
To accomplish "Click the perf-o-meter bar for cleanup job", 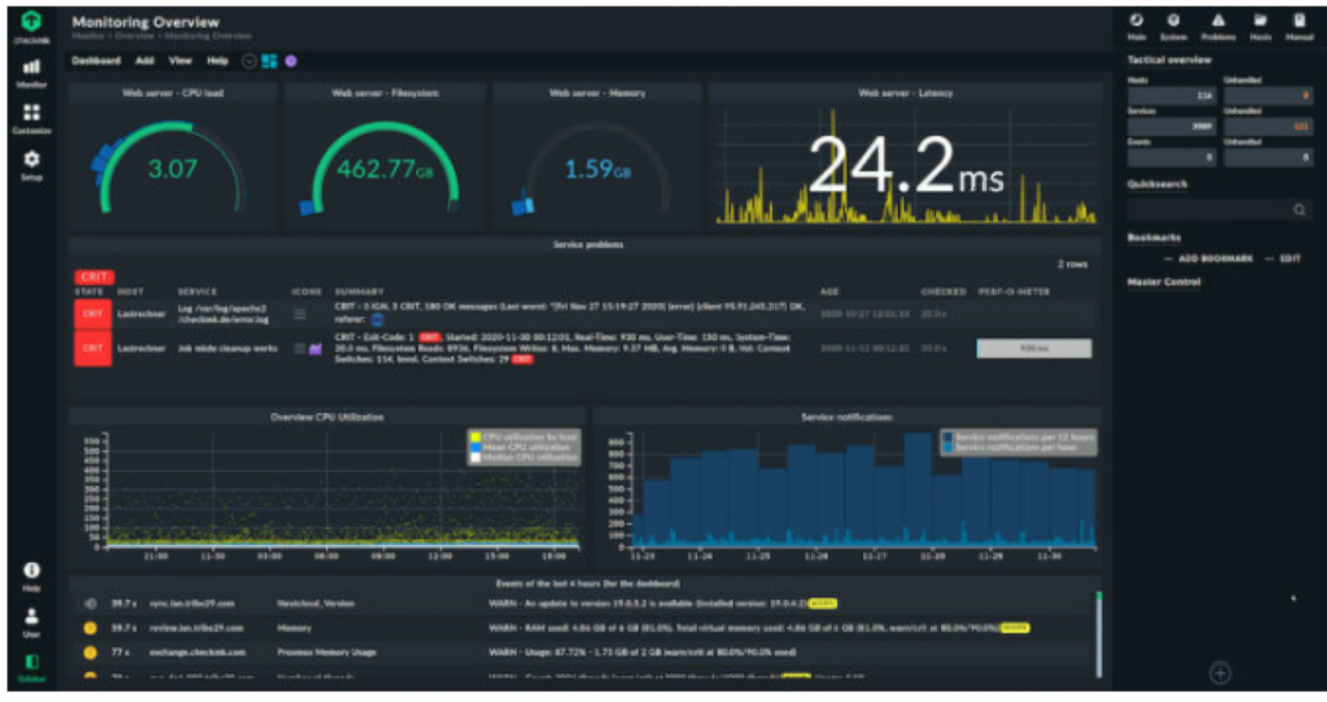I will click(1034, 348).
